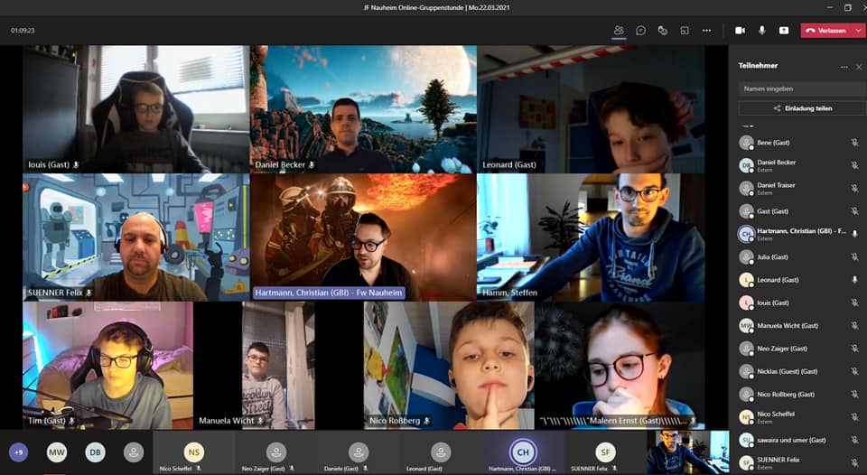Click the Einladung teilen button

coord(802,108)
